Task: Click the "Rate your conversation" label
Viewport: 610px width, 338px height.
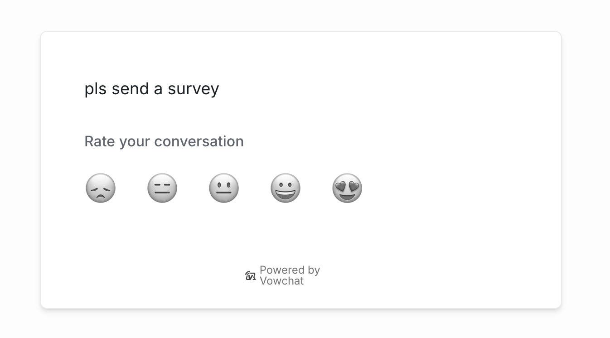Action: pos(164,141)
